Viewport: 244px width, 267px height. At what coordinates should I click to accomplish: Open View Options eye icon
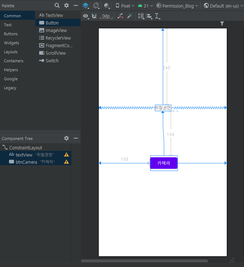pyautogui.click(x=86, y=16)
